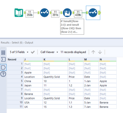Click the 11 records 391b connection label
The width and height of the screenshot is (123, 113).
pos(55,14)
